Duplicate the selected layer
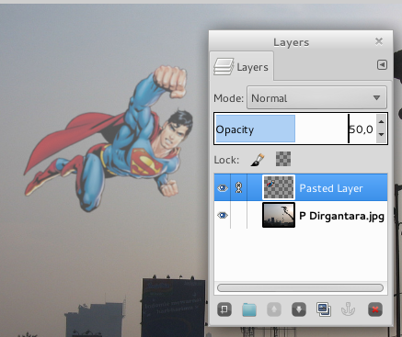This screenshot has width=402, height=337. (324, 309)
